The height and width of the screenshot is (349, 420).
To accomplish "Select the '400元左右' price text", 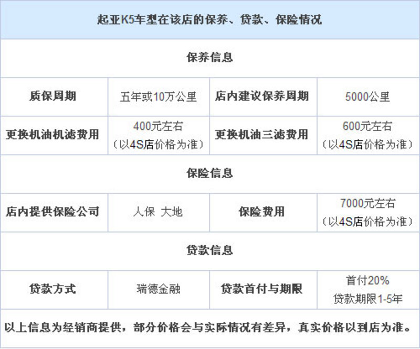I will pyautogui.click(x=158, y=126).
